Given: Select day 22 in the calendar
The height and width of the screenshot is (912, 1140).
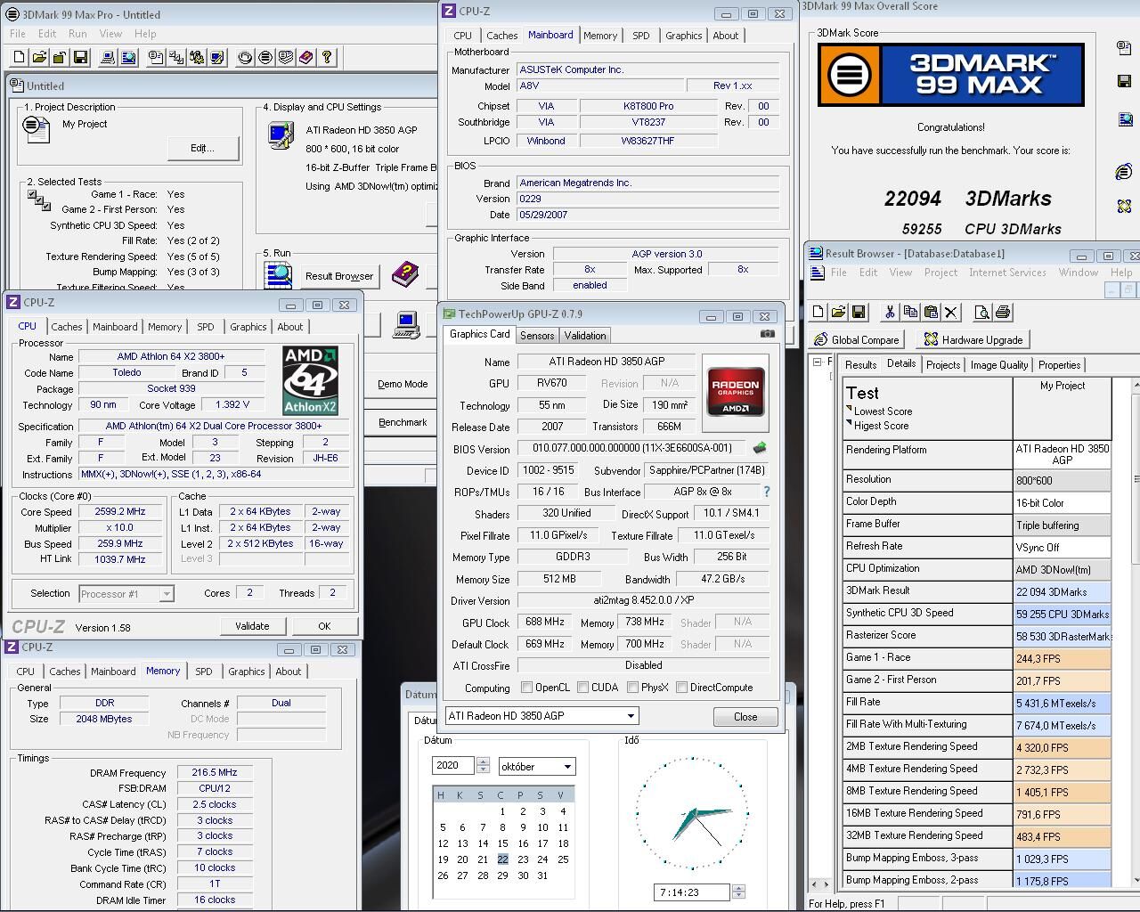Looking at the screenshot, I should click(502, 859).
